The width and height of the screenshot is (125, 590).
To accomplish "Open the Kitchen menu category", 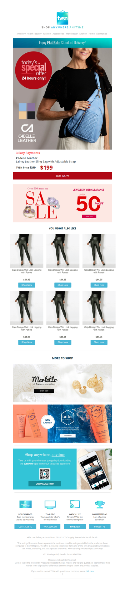I will (x=83, y=34).
